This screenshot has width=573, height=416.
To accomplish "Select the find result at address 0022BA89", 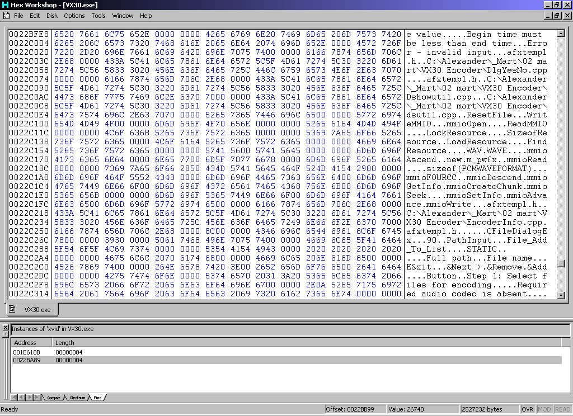I will pyautogui.click(x=287, y=360).
